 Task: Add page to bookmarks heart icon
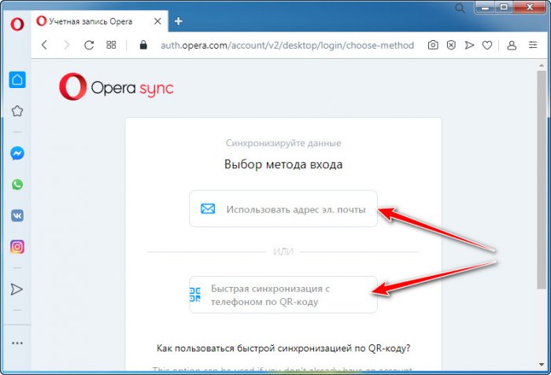point(487,45)
